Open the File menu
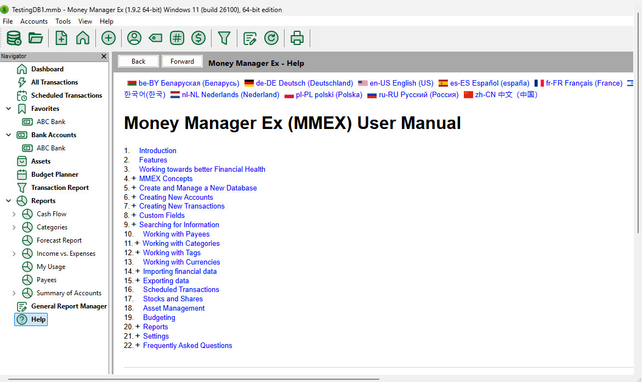 (7, 21)
